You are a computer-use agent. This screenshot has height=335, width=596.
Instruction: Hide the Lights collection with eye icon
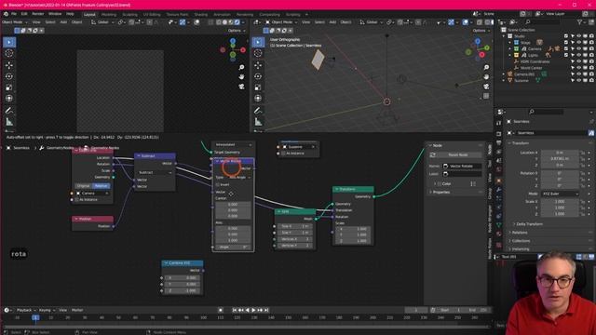point(579,55)
